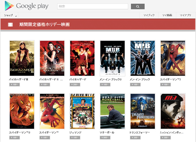Screen dimensions: 196x142
Task: Open the first Spider-Man poster
Action: [x=52, y=111]
